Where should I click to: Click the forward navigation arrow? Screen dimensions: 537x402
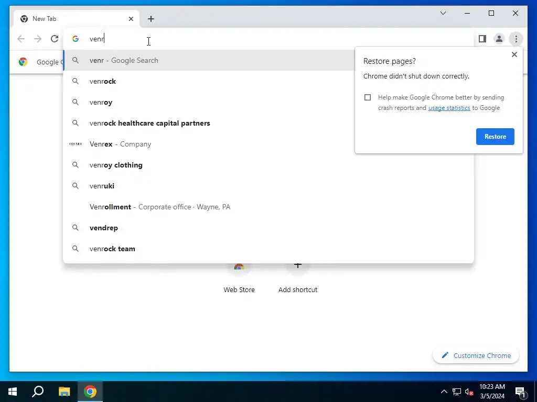[38, 39]
